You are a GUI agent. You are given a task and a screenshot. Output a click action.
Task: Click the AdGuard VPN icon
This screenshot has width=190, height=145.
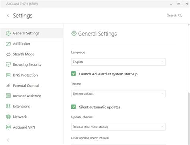pos(8,127)
